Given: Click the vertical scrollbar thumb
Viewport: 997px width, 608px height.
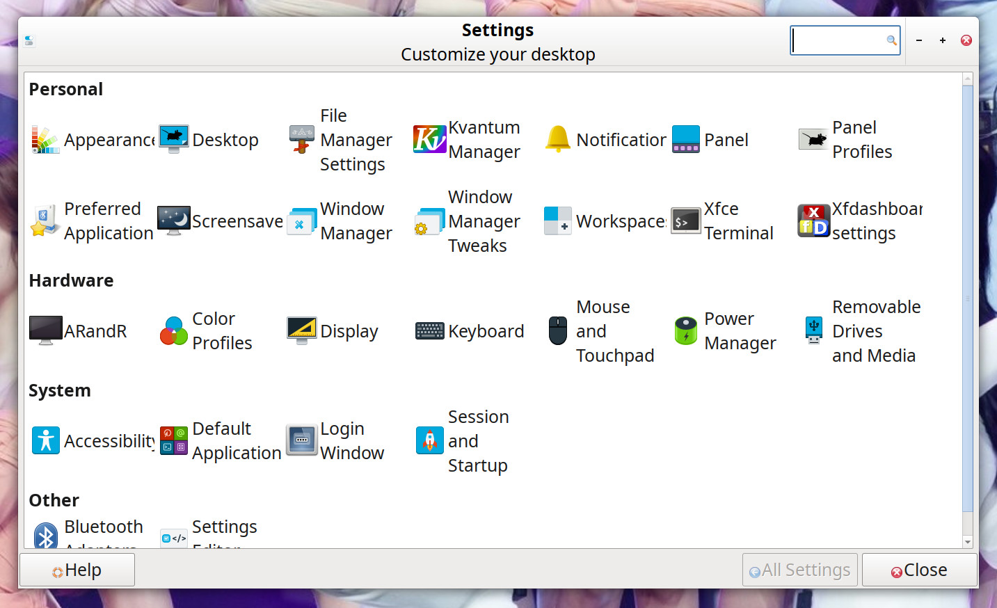Looking at the screenshot, I should [967, 299].
